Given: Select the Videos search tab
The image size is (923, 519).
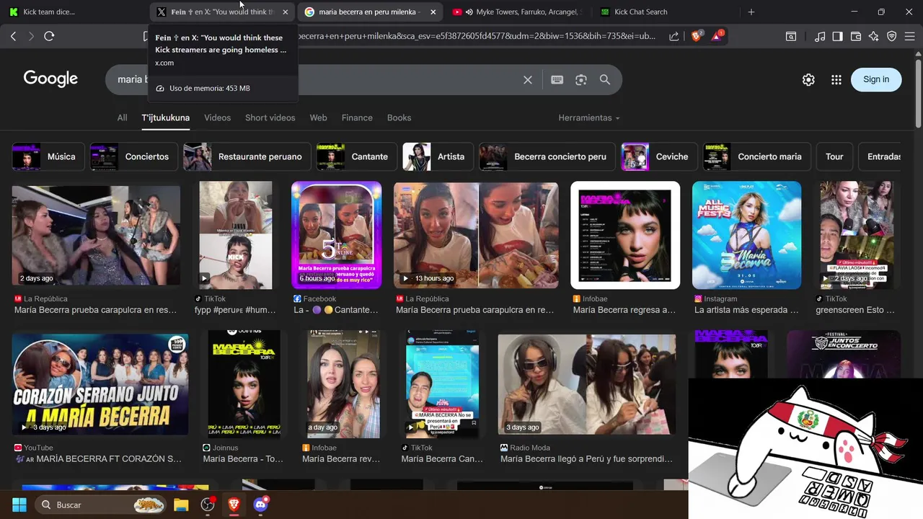Looking at the screenshot, I should [x=217, y=117].
